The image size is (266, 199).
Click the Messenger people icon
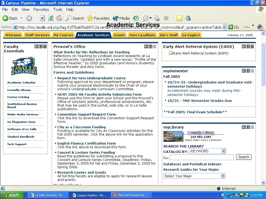pos(188,18)
